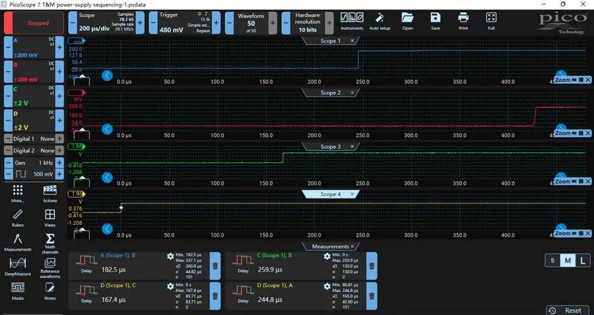This screenshot has height=315, width=594.
Task: Increase the Trigger level with plus
Action: (x=216, y=23)
